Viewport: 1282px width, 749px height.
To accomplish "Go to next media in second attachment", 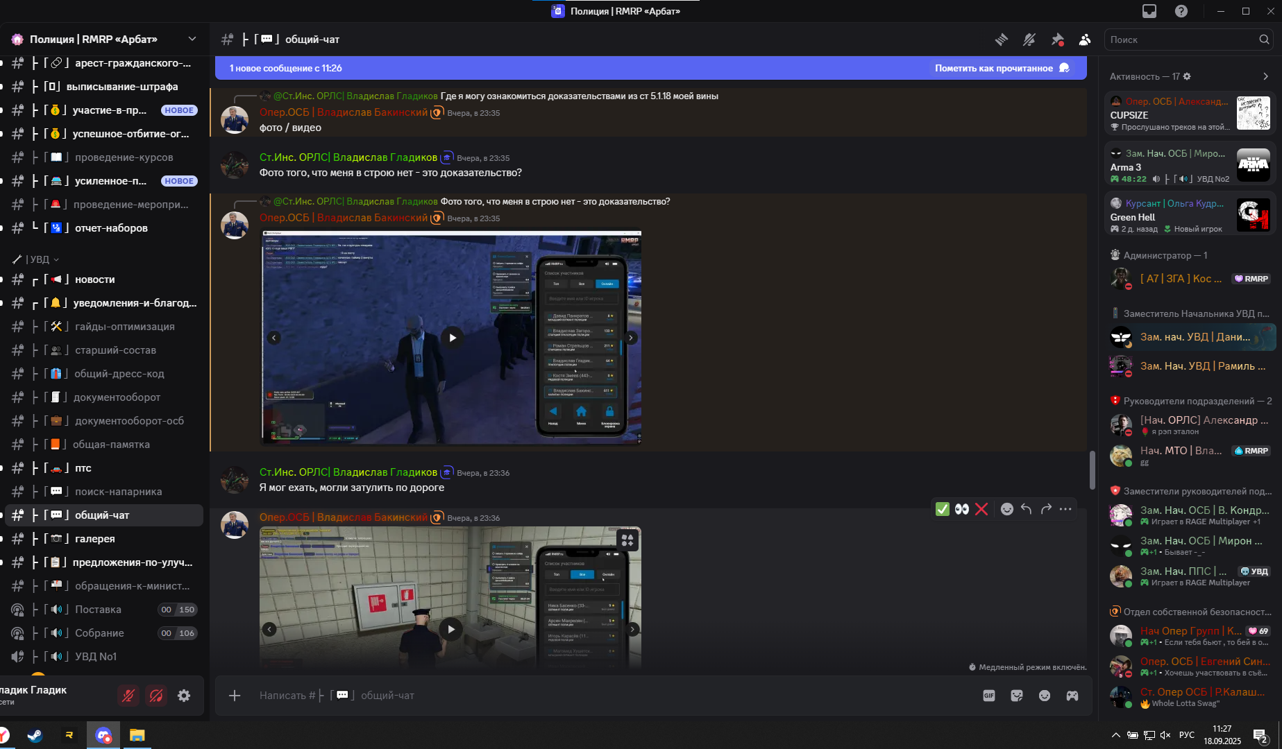I will (632, 629).
